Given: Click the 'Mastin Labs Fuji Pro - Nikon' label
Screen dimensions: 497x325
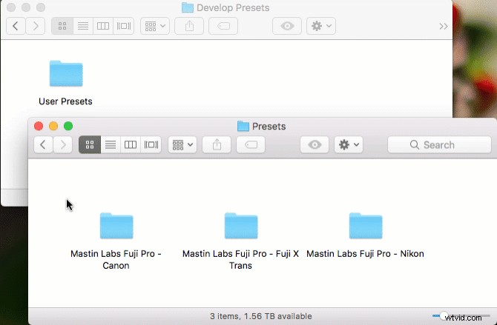Looking at the screenshot, I should (365, 253).
